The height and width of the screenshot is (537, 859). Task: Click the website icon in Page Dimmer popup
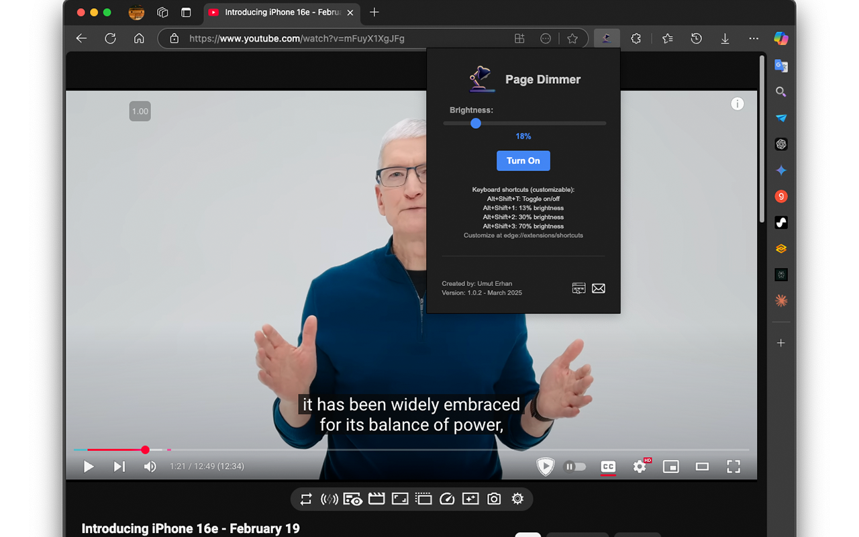578,288
